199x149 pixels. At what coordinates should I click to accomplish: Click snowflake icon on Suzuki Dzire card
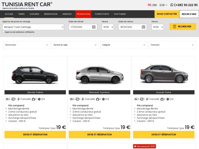pos(168,99)
